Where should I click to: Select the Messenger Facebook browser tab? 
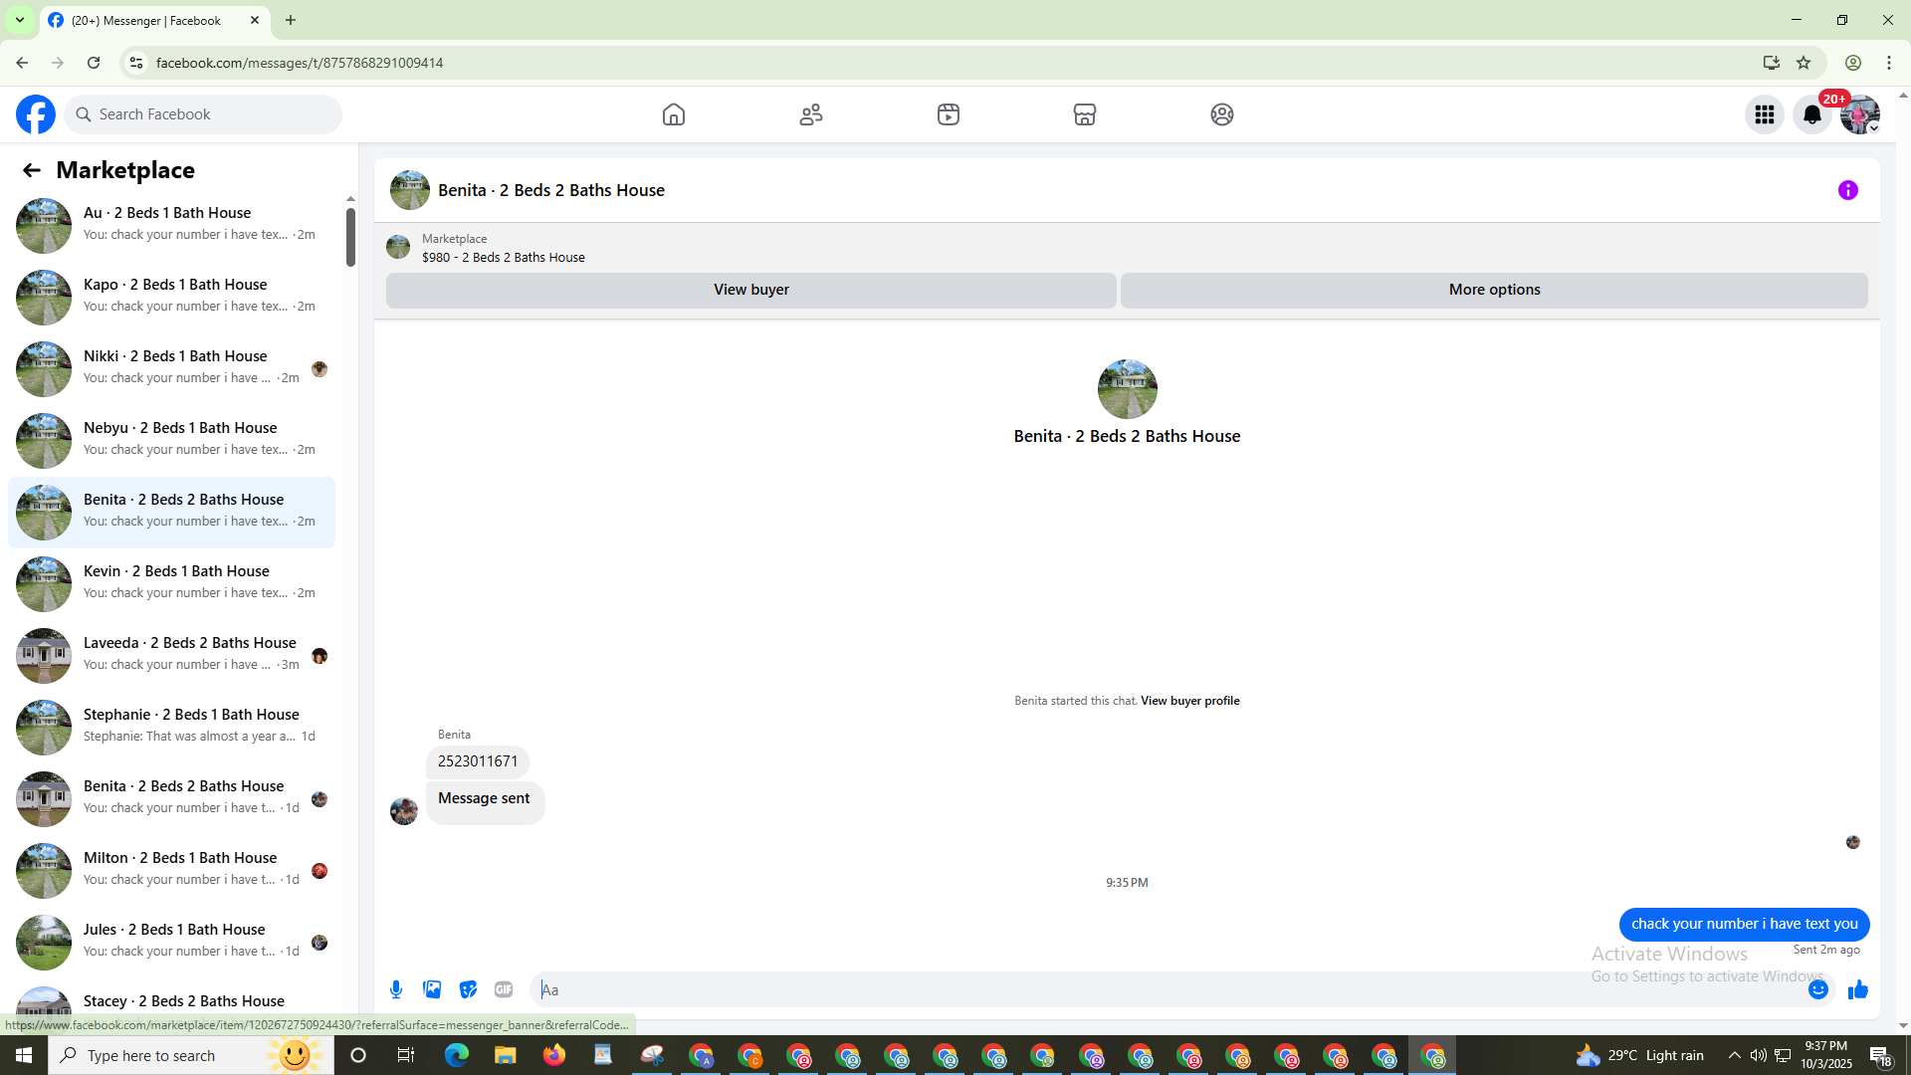154,20
